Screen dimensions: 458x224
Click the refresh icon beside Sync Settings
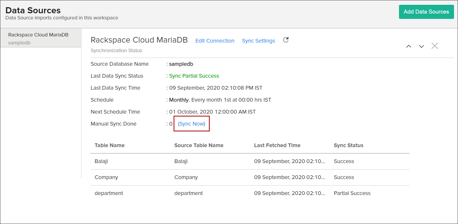(286, 40)
